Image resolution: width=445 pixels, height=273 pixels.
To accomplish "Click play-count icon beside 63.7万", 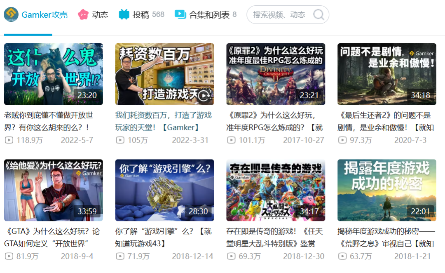I will pyautogui.click(x=342, y=256).
